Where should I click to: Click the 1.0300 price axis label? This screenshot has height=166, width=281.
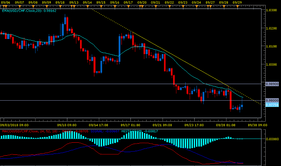(x=272, y=10)
